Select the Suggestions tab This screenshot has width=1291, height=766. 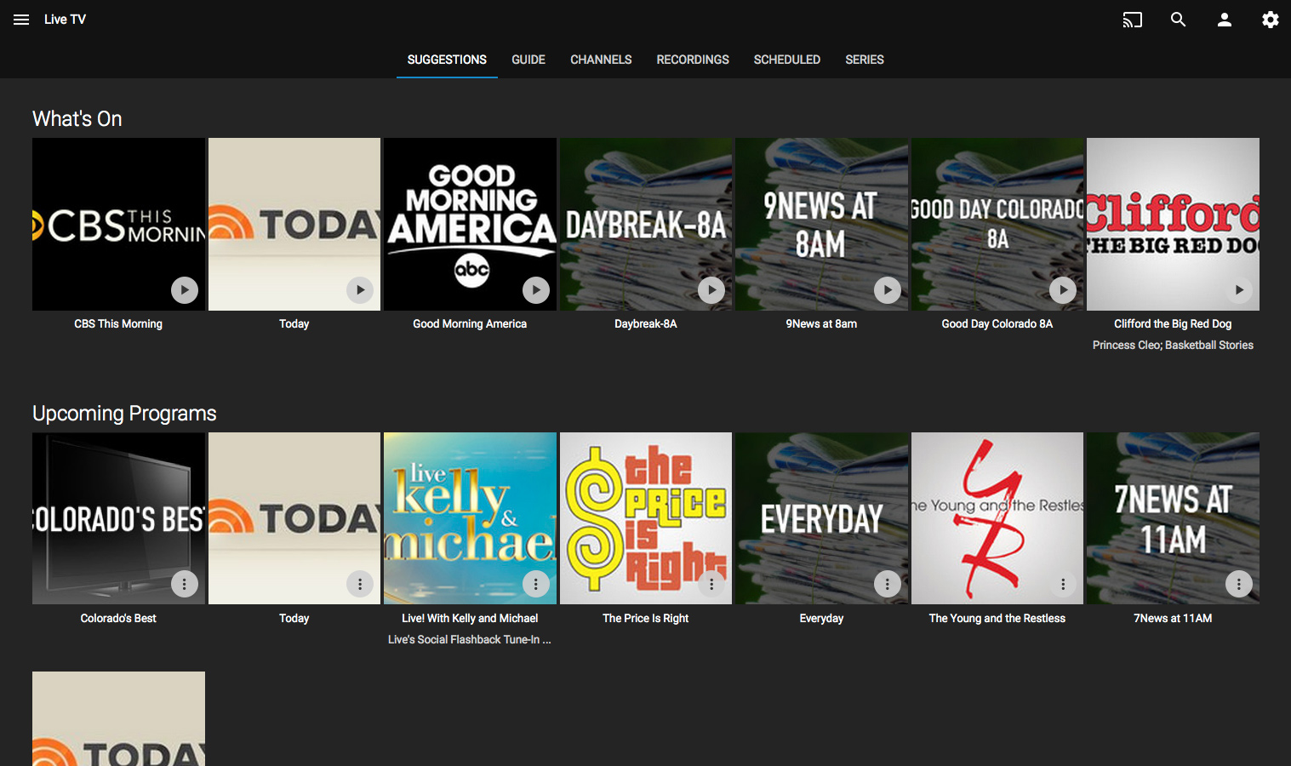pos(447,60)
